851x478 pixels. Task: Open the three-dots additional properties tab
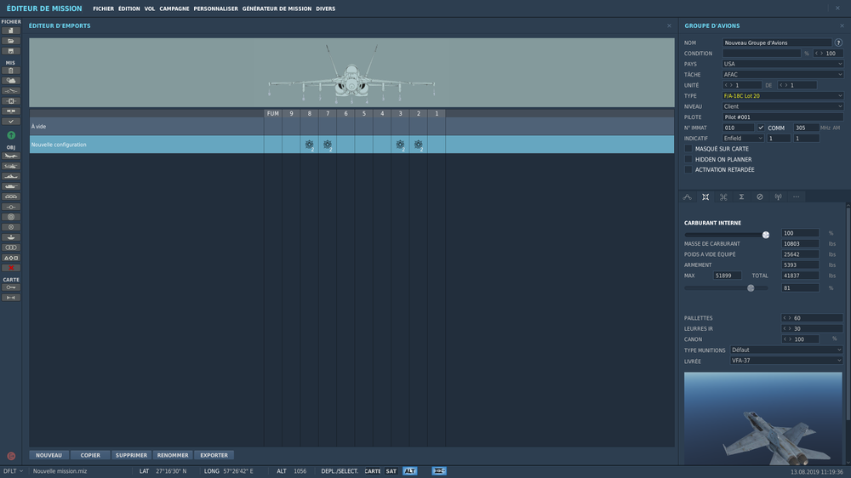[x=797, y=197]
